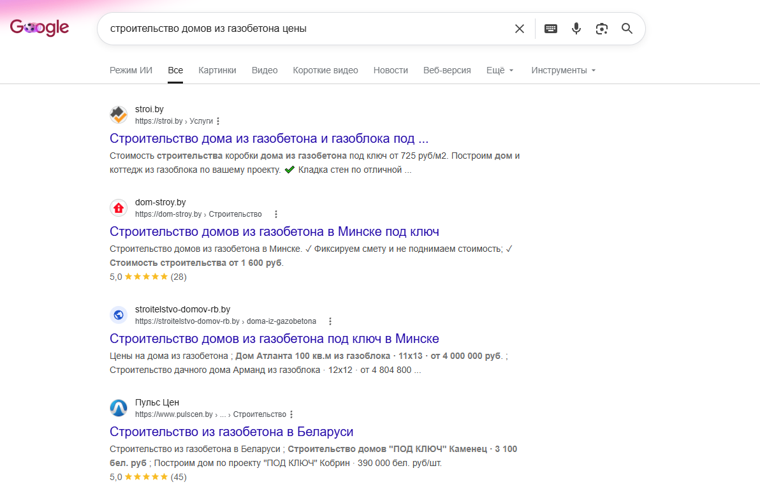Image resolution: width=760 pixels, height=496 pixels.
Task: Start voice search with microphone icon
Action: pos(576,29)
